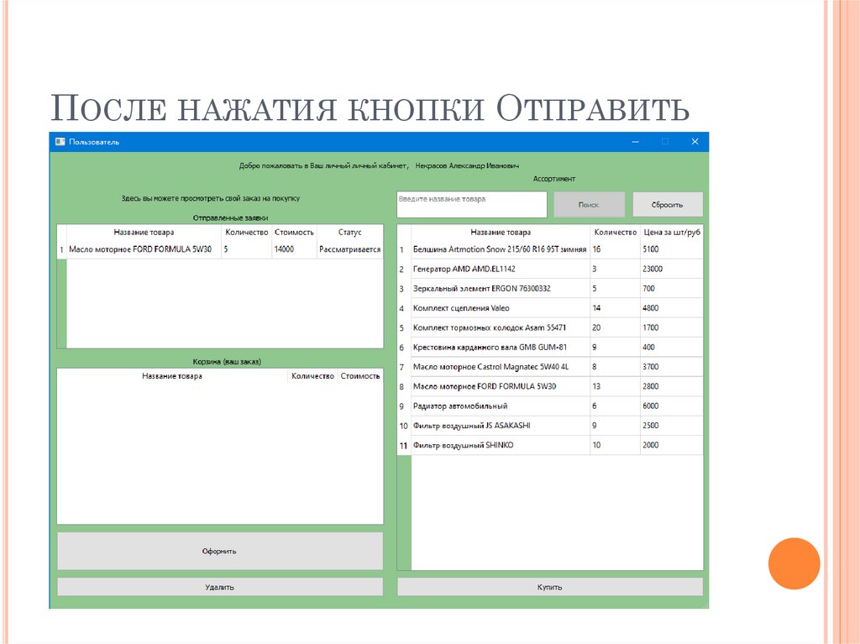Select Белшина Artmotion Snow tire row
This screenshot has height=644, width=860.
coord(500,249)
